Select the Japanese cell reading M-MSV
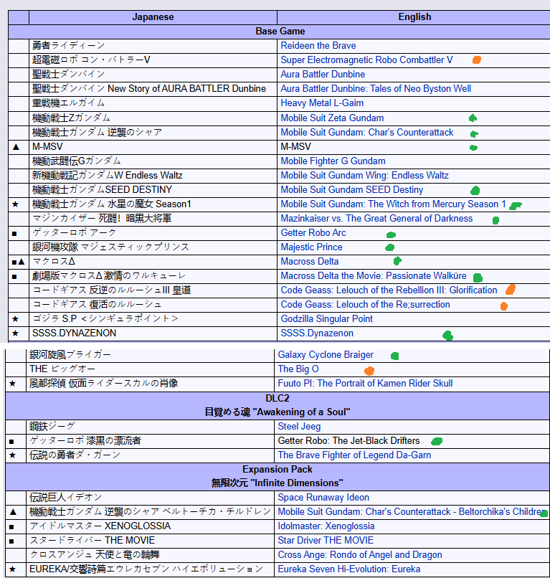 (153, 147)
